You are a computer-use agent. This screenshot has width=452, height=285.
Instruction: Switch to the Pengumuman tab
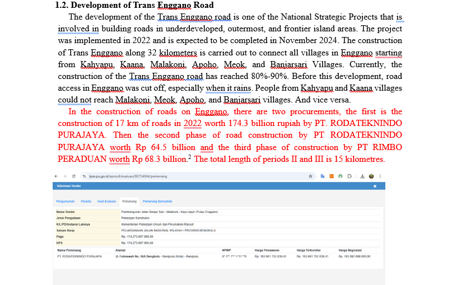65,201
